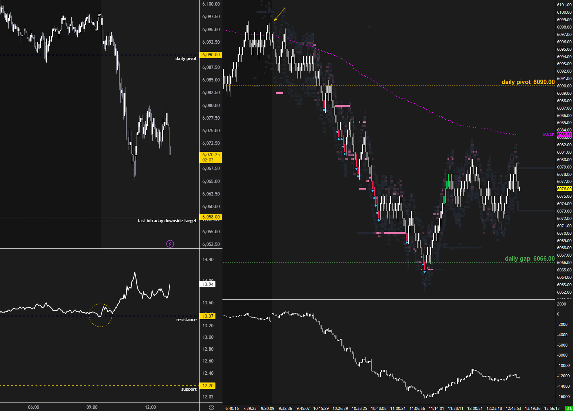Image resolution: width=573 pixels, height=411 pixels.
Task: Click the 6,052.50 price axis label
Action: (x=211, y=244)
